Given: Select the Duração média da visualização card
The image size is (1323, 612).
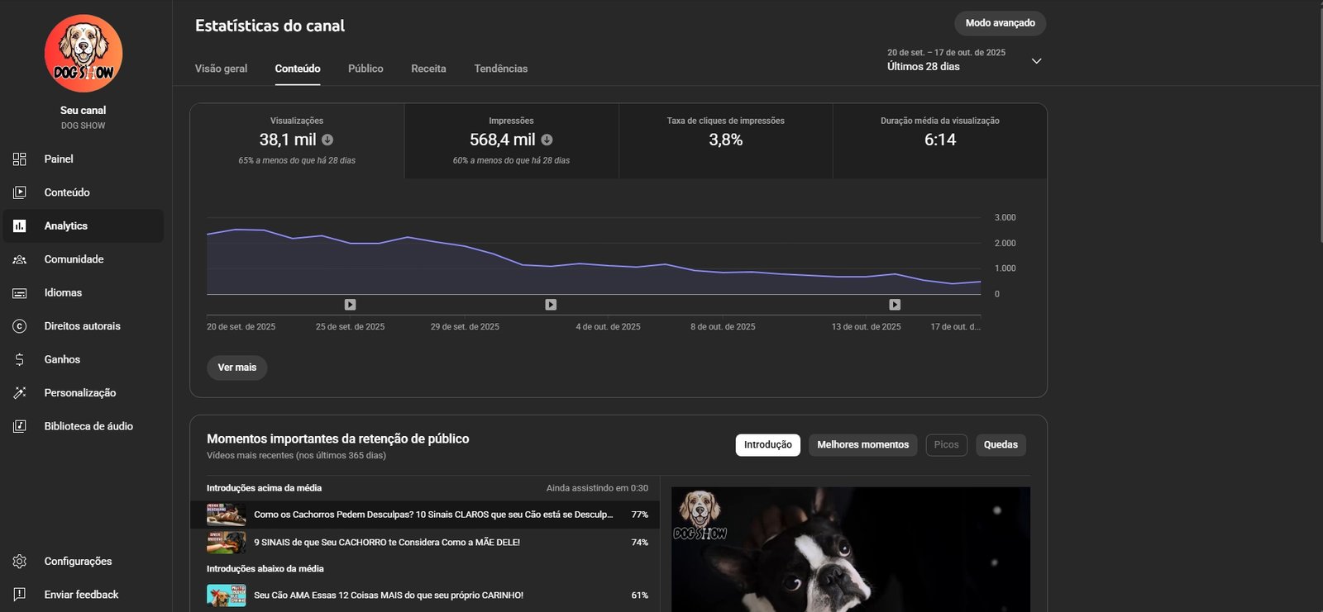Looking at the screenshot, I should [x=940, y=141].
